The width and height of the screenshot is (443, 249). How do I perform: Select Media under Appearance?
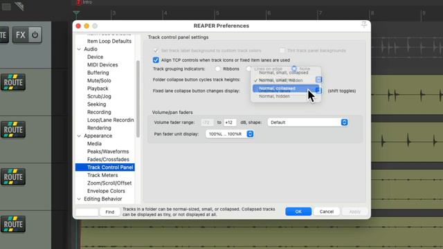point(94,144)
